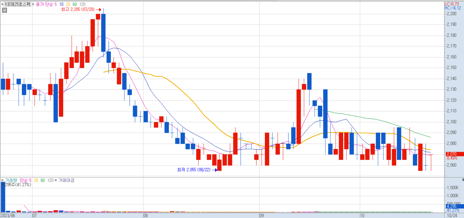This screenshot has width=464, height=218.
Task: Click the 2,200 price axis label
Action: (451, 14)
